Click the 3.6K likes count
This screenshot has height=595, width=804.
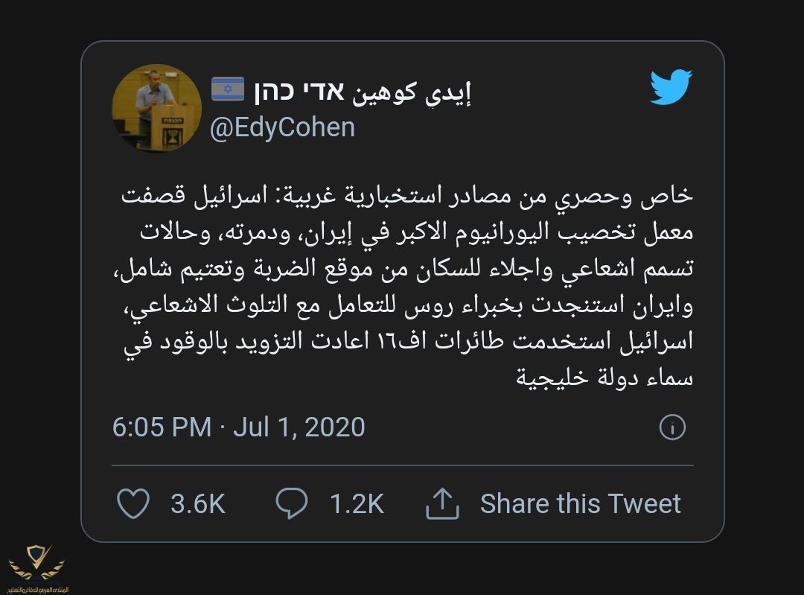(197, 504)
